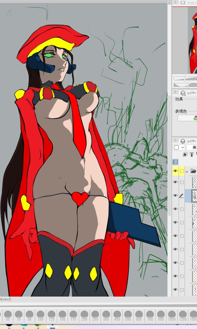Select the bottom layer thumbnail with red marks
This screenshot has width=197, height=329.
pyautogui.click(x=194, y=290)
